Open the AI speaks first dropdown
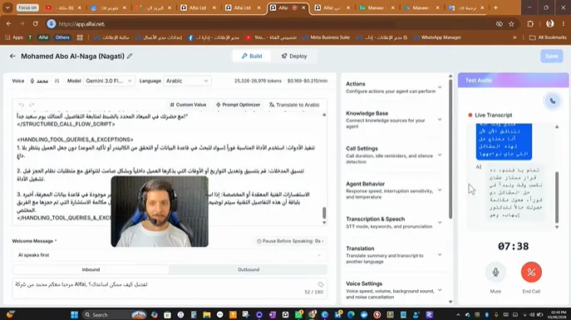Image resolution: width=571 pixels, height=320 pixels. coord(170,255)
